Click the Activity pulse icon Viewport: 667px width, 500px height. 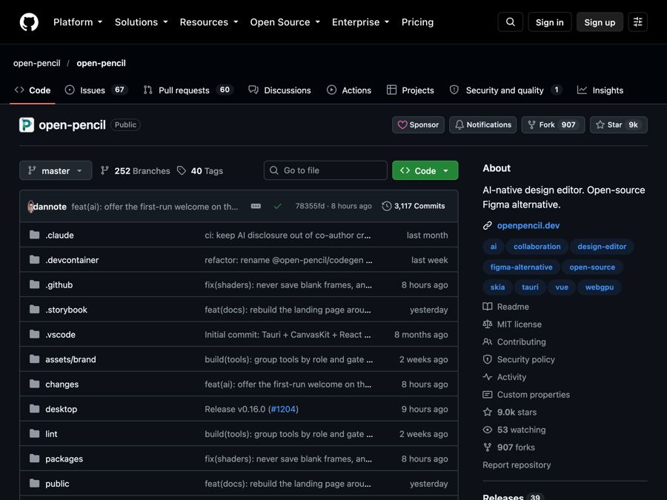coord(488,377)
